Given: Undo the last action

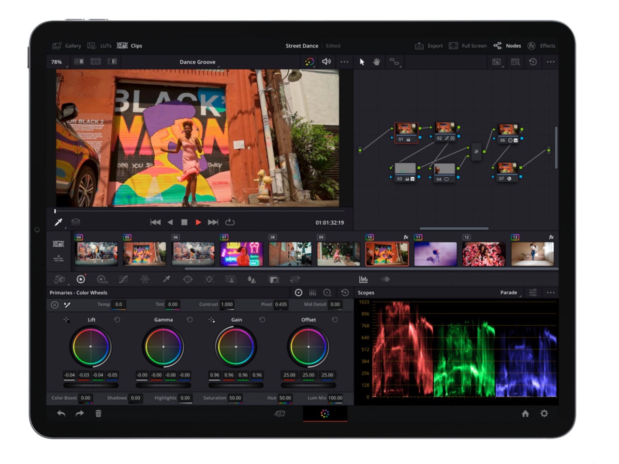Looking at the screenshot, I should (x=61, y=413).
